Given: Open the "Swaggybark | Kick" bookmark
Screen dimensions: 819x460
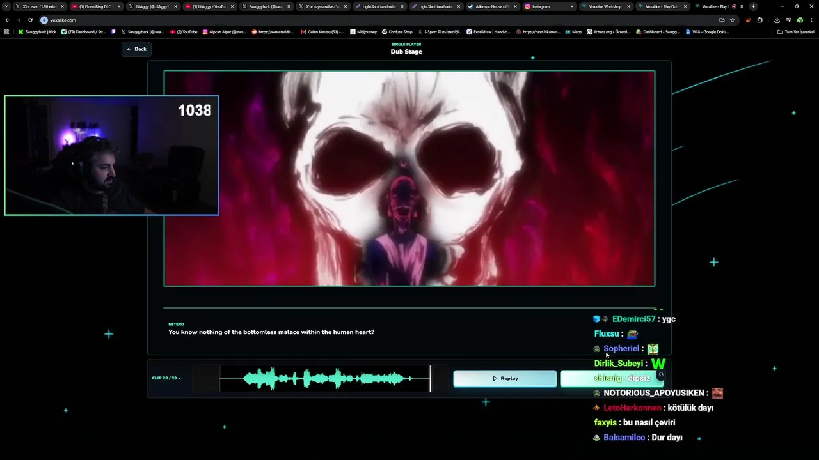Looking at the screenshot, I should [37, 31].
